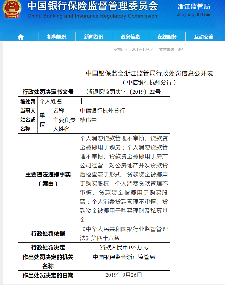Image resolution: width=225 pixels, height=285 pixels.
Task: Click the empty box in 个人姓名 value cell
Action: pyautogui.click(x=81, y=101)
